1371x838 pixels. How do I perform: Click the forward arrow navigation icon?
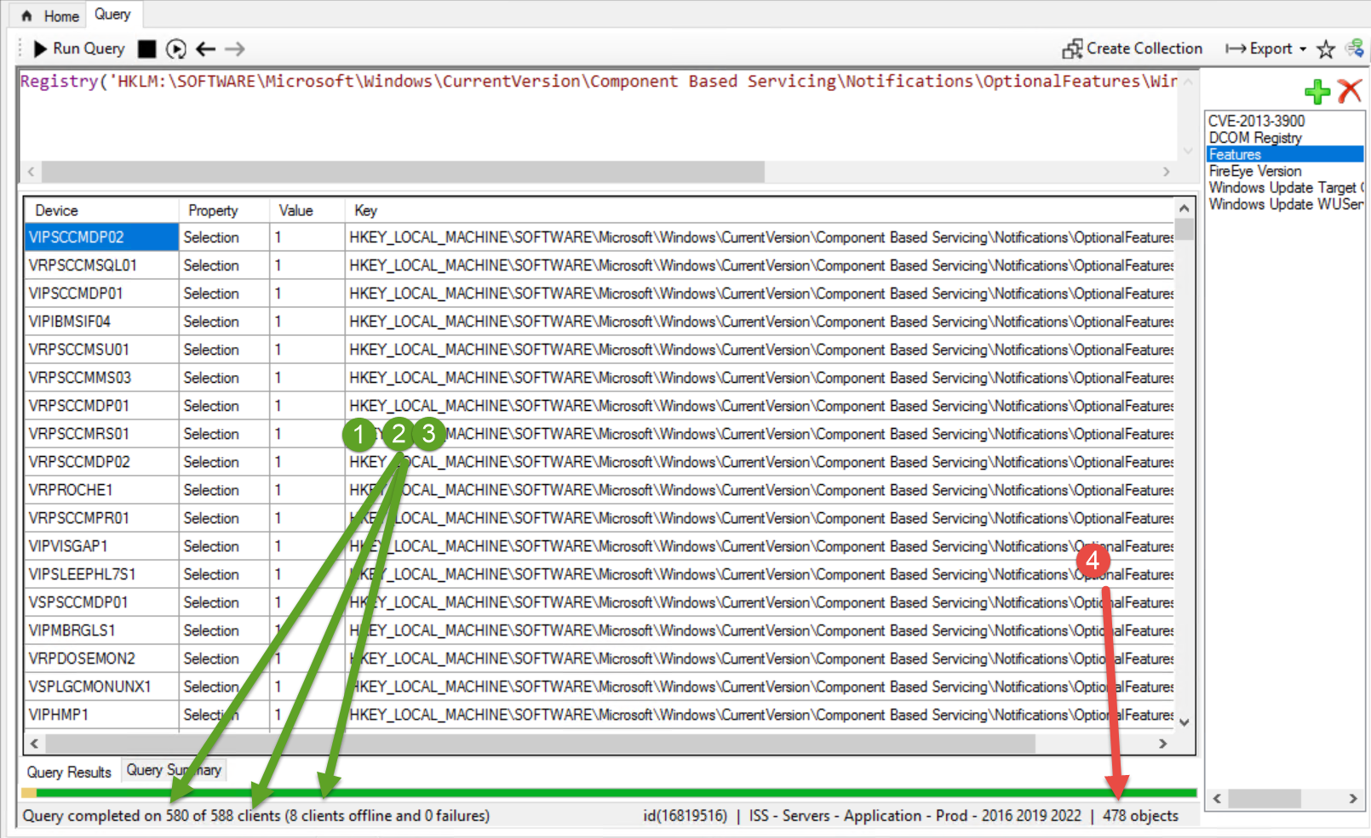click(234, 48)
